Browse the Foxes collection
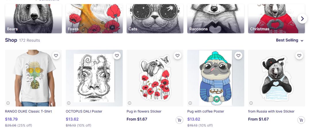The image size is (310, 130). click(94, 19)
